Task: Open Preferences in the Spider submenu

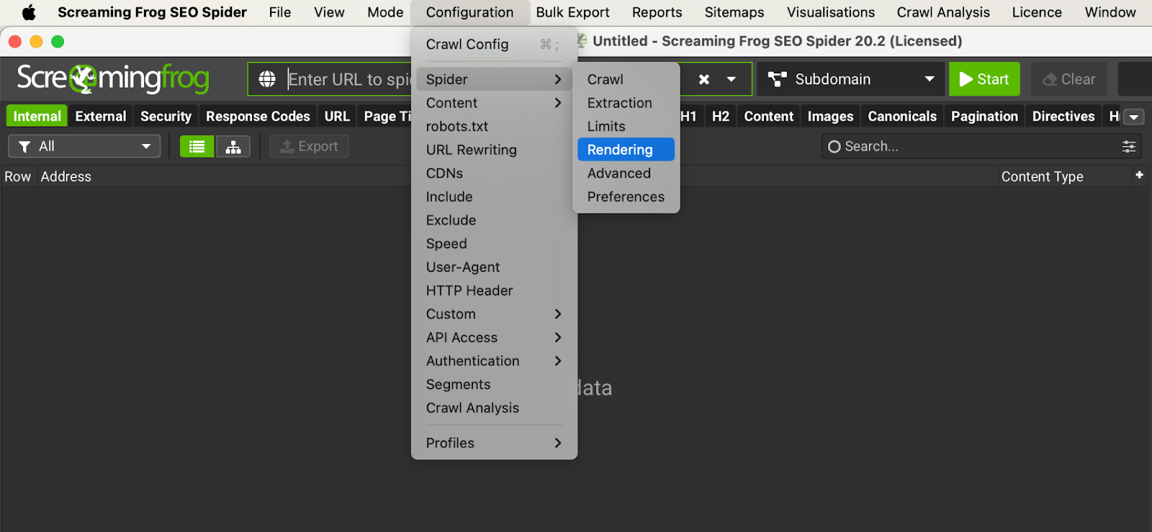Action: pyautogui.click(x=626, y=197)
